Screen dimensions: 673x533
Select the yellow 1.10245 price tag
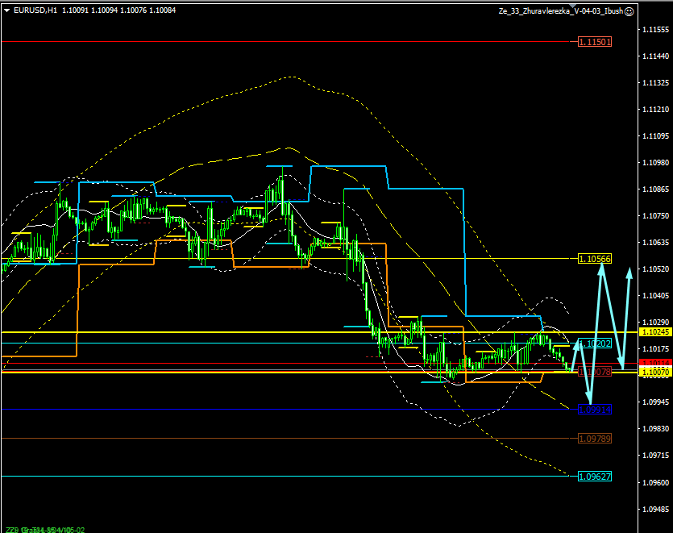(x=655, y=332)
